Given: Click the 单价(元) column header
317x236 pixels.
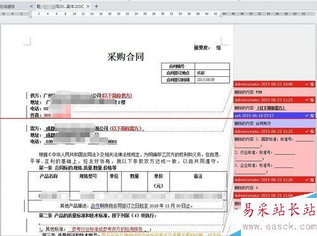Looking at the screenshot, I should pyautogui.click(x=158, y=181).
